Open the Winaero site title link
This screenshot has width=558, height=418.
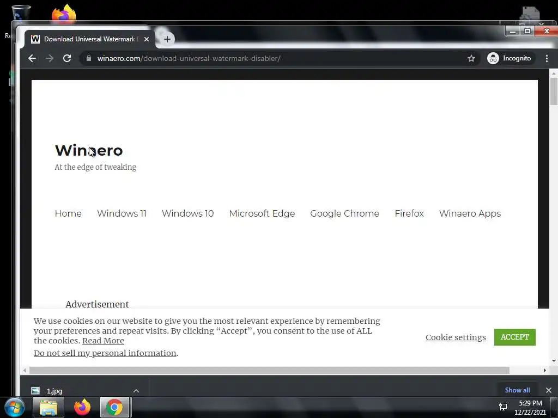pyautogui.click(x=89, y=150)
